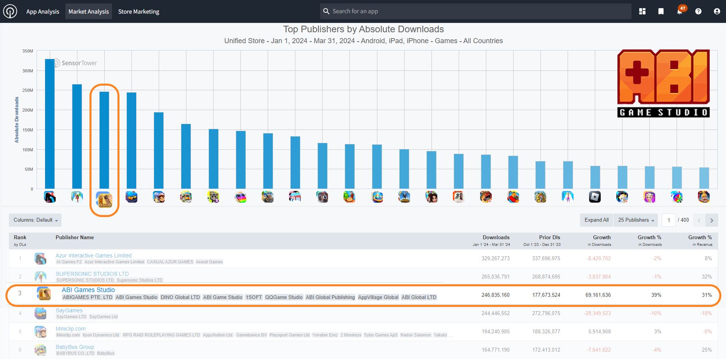Image resolution: width=726 pixels, height=359 pixels.
Task: Open the help question mark icon
Action: (698, 11)
